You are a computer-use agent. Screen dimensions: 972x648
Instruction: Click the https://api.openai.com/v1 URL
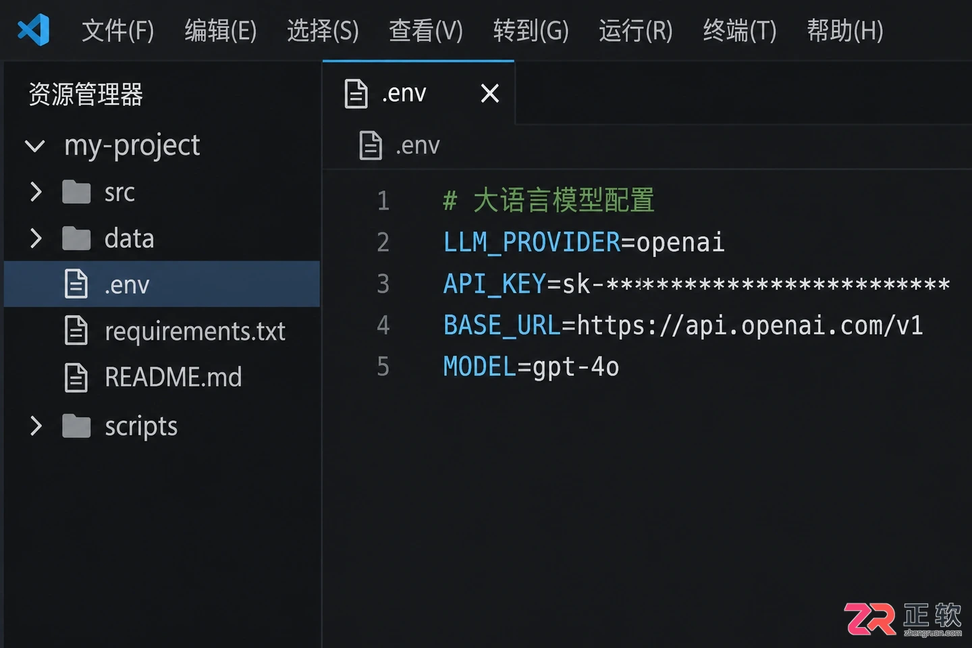coord(750,326)
